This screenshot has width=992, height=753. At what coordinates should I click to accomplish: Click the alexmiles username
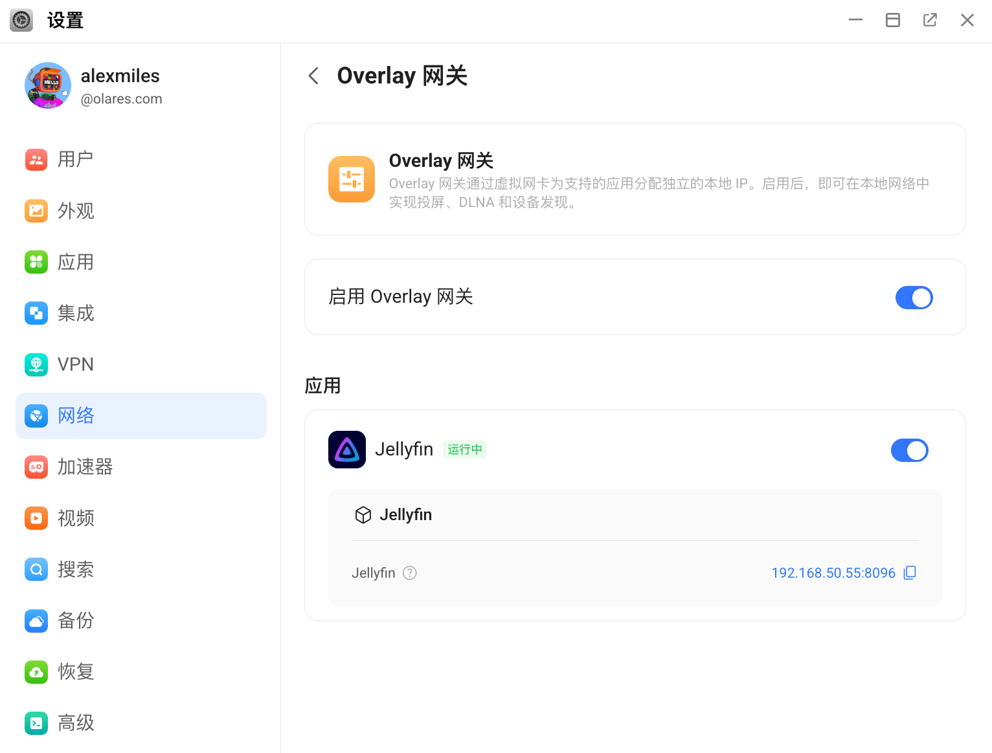click(120, 76)
